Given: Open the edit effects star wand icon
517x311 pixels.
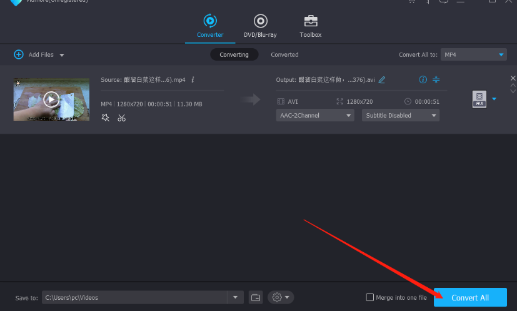Looking at the screenshot, I should pyautogui.click(x=106, y=118).
